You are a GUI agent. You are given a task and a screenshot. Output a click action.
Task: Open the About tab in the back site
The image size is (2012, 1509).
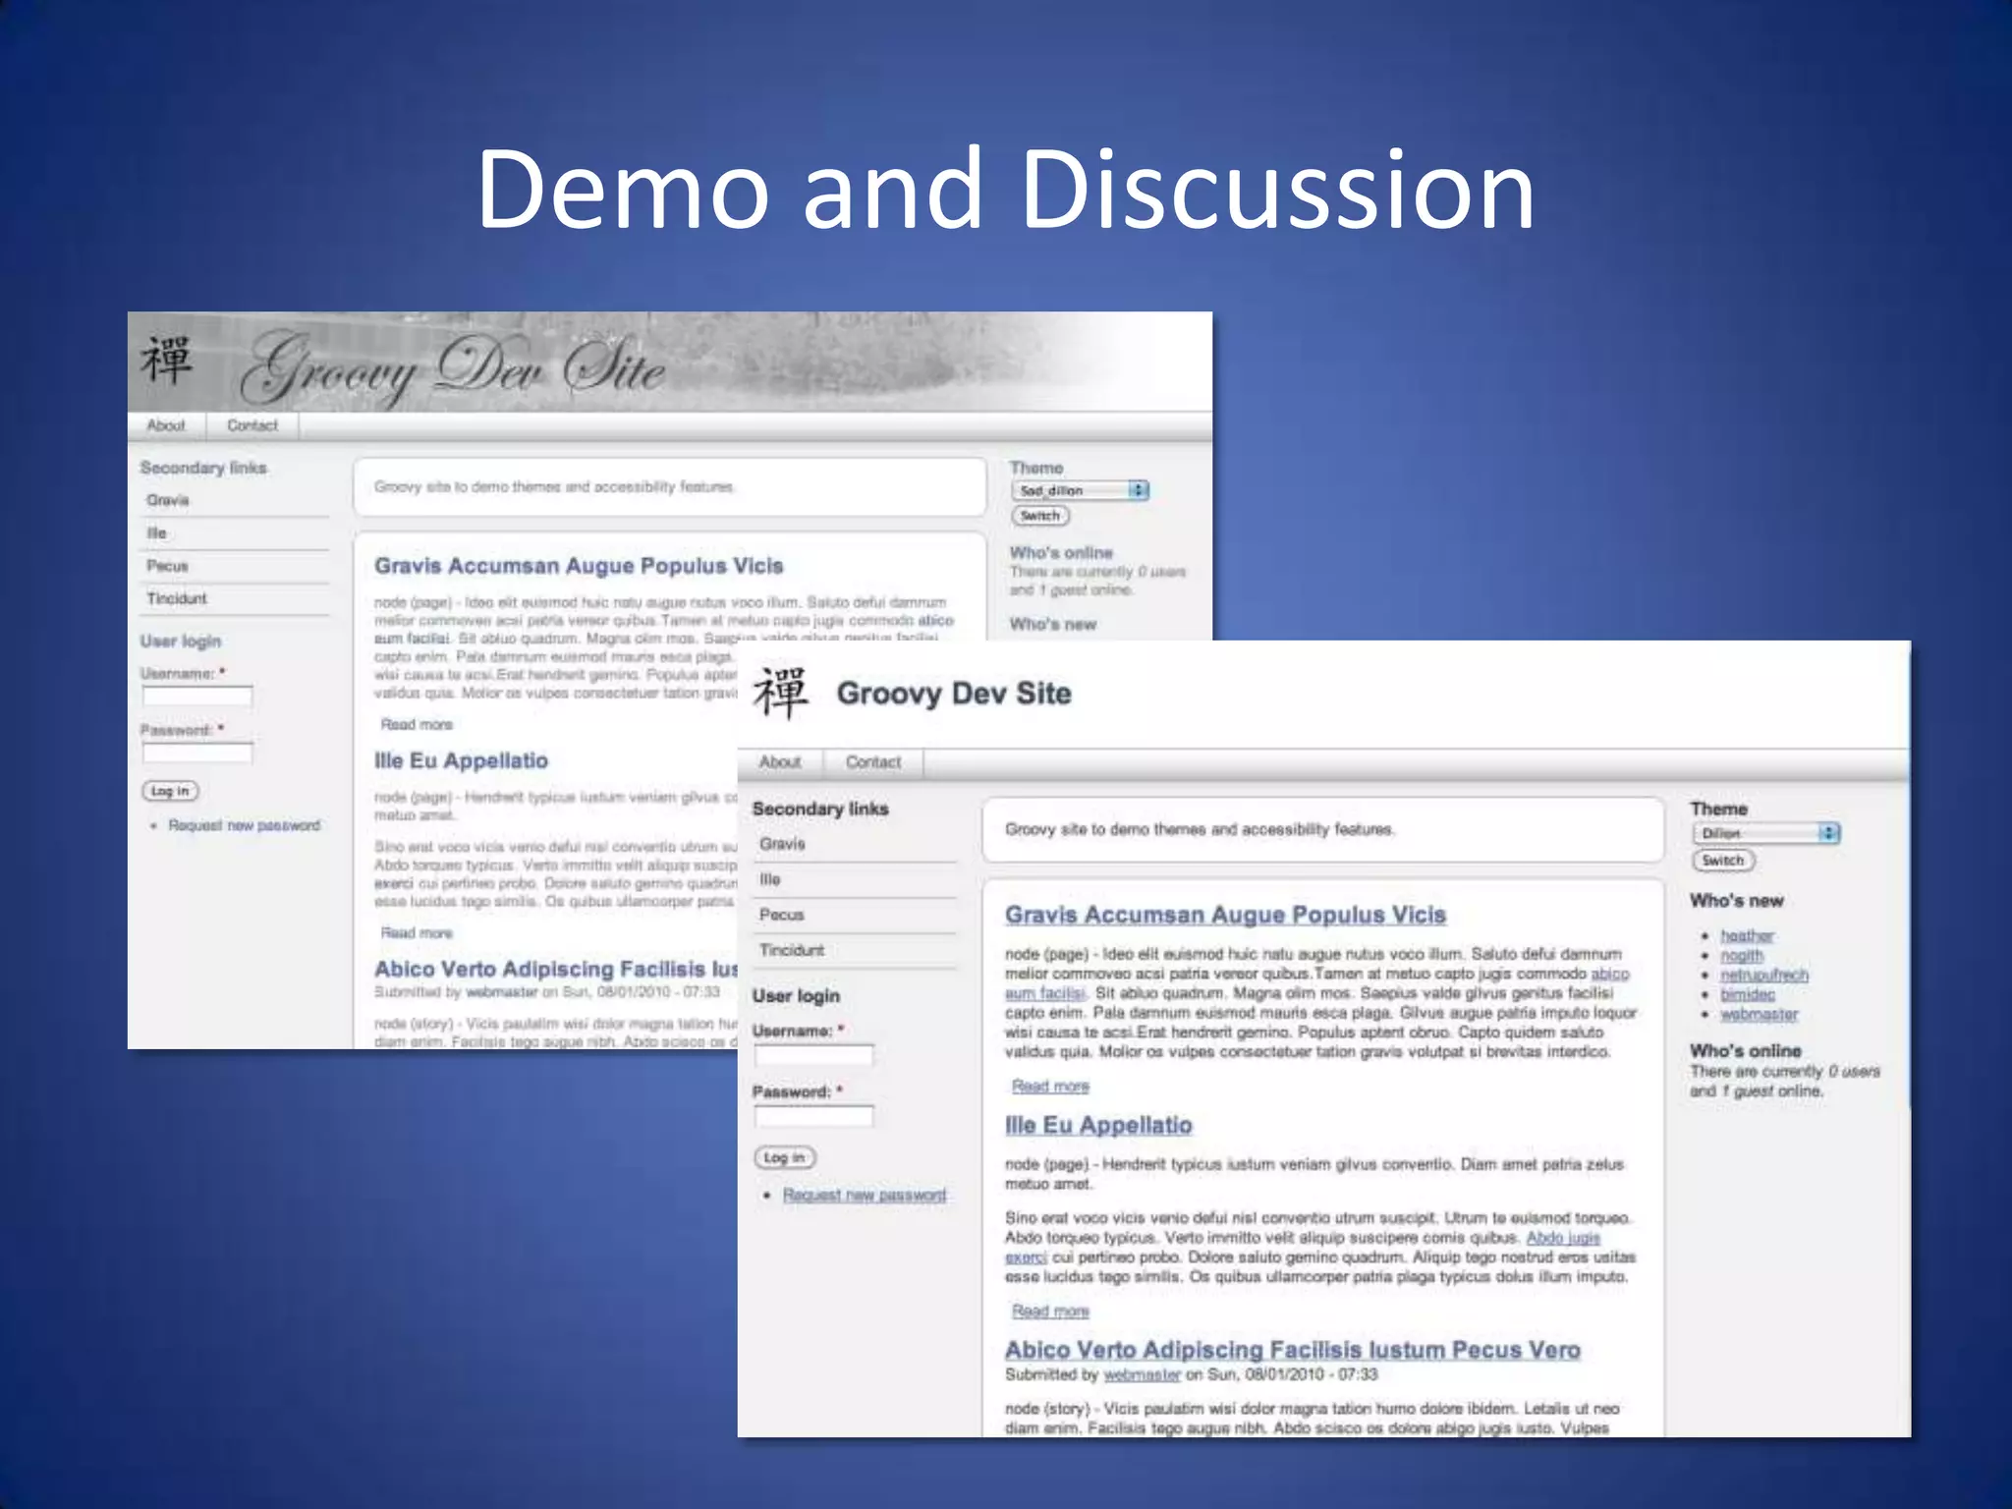(166, 425)
